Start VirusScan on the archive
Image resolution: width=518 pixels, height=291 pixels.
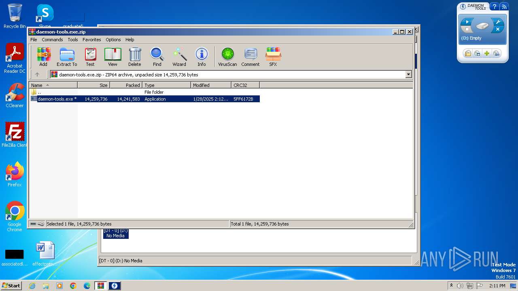pyautogui.click(x=227, y=57)
